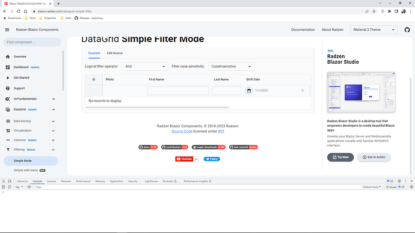The height and width of the screenshot is (233, 415).
Task: Open the Documentation link
Action: pos(303,30)
